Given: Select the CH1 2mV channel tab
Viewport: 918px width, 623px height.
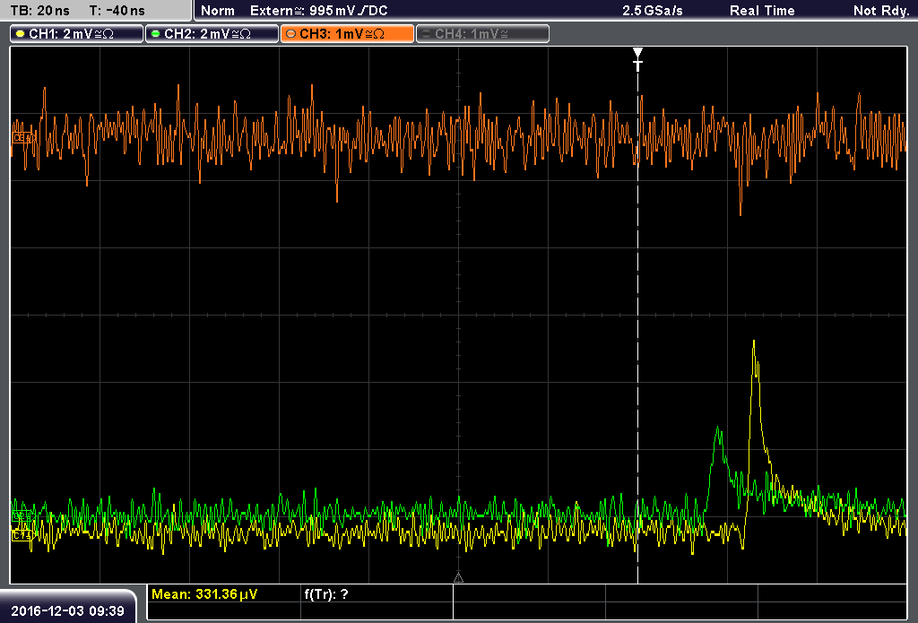Looking at the screenshot, I should (76, 34).
